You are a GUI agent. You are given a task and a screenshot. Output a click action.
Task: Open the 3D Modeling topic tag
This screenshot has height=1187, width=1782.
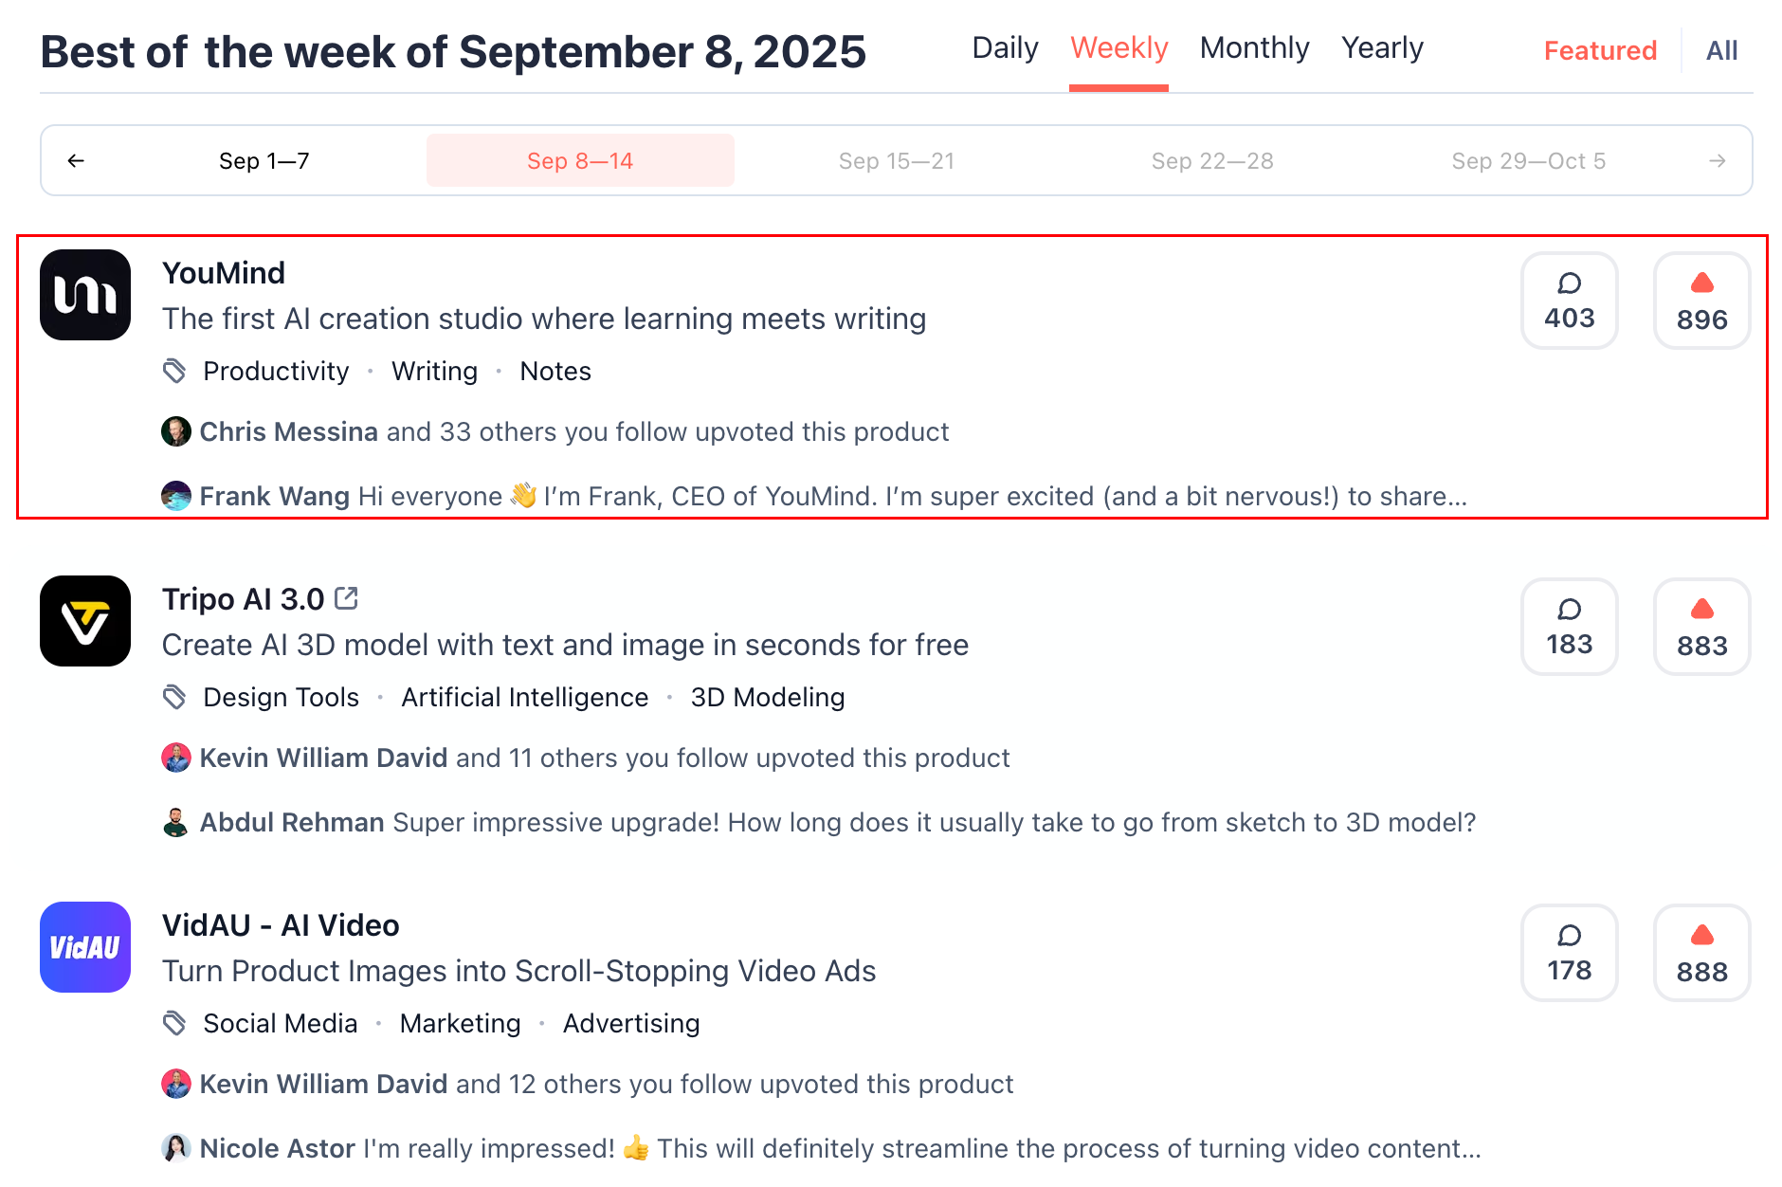[x=767, y=698]
